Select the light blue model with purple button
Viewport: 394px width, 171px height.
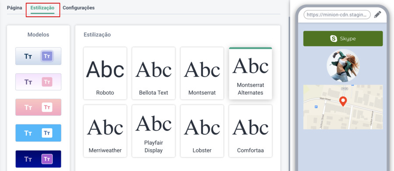point(38,56)
